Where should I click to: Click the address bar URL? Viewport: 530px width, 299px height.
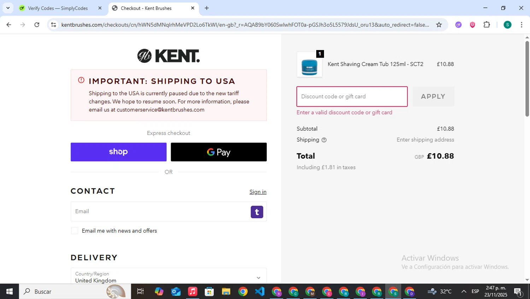(245, 25)
